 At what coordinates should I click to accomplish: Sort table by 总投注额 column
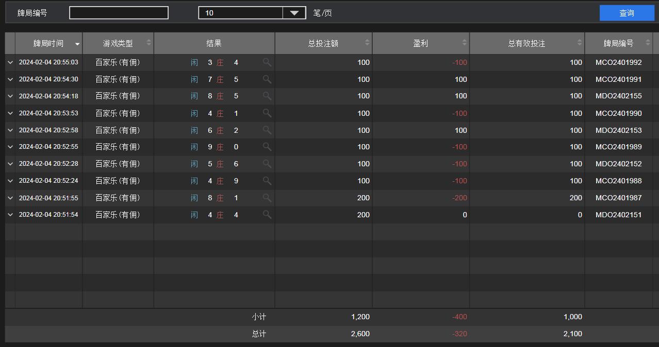click(323, 44)
